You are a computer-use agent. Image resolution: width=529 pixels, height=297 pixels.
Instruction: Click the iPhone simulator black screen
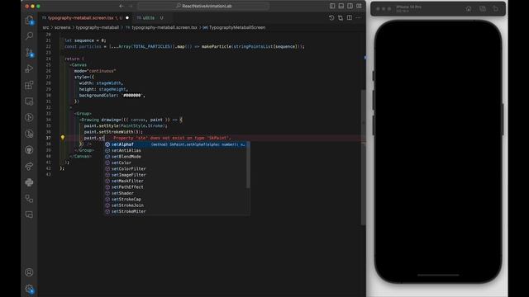point(438,152)
